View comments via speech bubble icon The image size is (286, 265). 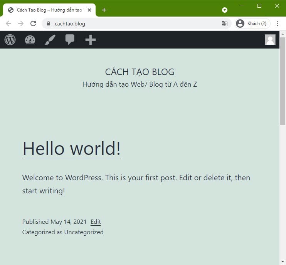coord(70,39)
